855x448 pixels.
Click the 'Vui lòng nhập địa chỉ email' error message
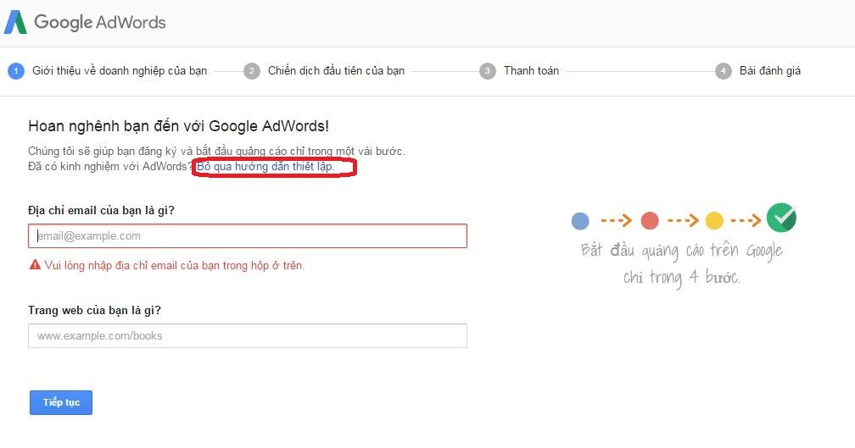tap(175, 266)
